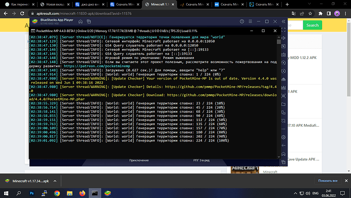Image resolution: width=351 pixels, height=198 pixels.
Task: Open Windows taskbar search
Action: tap(19, 193)
